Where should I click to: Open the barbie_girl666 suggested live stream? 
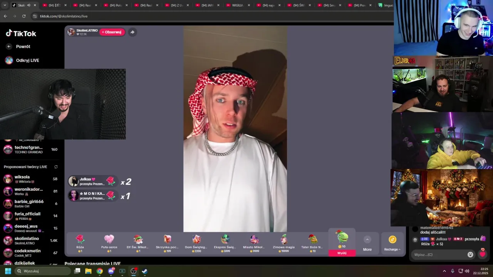tap(30, 204)
